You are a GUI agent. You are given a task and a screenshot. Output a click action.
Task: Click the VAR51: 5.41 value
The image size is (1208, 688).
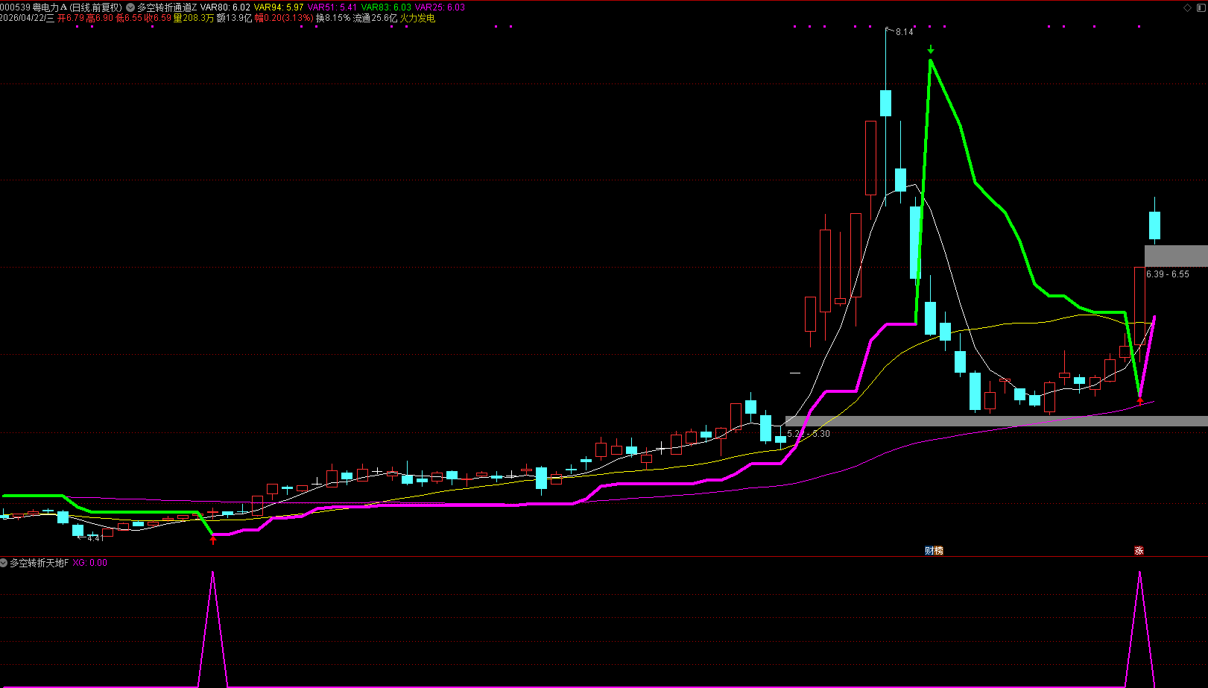(x=332, y=7)
